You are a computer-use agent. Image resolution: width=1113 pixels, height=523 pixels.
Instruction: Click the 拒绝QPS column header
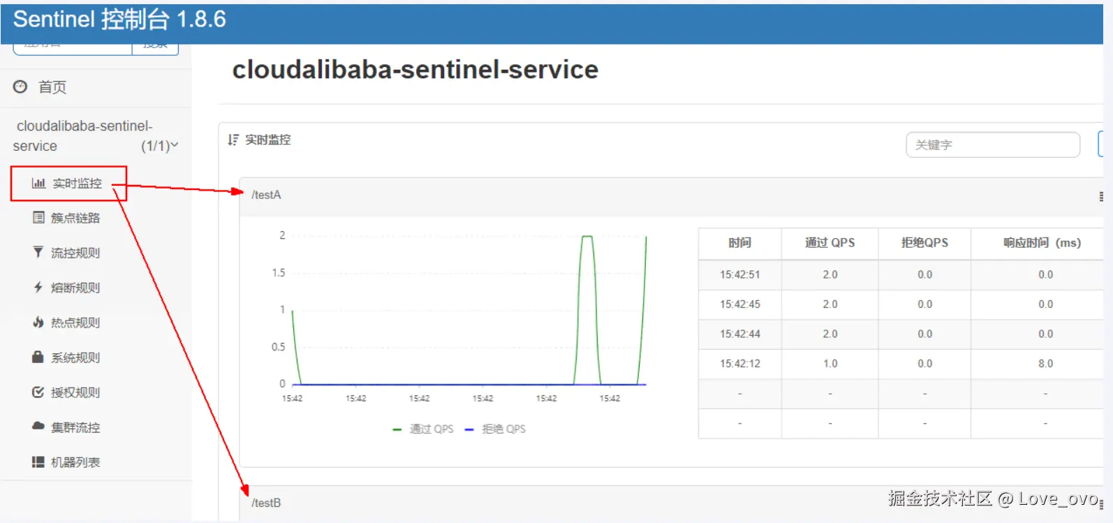tap(924, 243)
